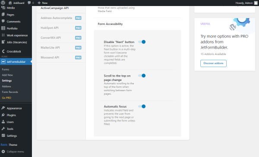
Task: Click the Appearance brush icon
Action: pos(3,108)
